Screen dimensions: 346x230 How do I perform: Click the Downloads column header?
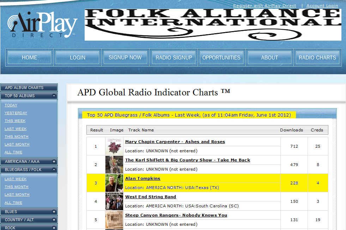pyautogui.click(x=291, y=130)
